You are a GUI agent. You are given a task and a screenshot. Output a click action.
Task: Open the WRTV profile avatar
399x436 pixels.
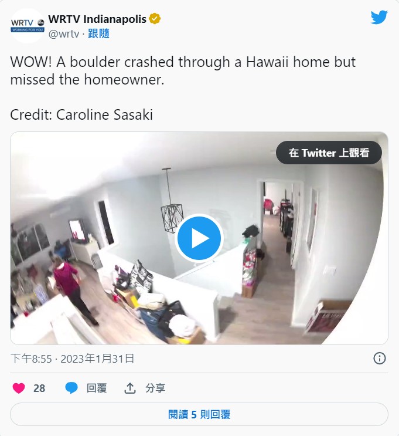click(x=27, y=26)
